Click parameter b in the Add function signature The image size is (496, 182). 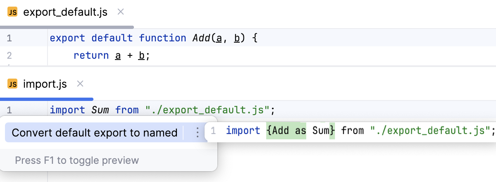[x=237, y=38]
